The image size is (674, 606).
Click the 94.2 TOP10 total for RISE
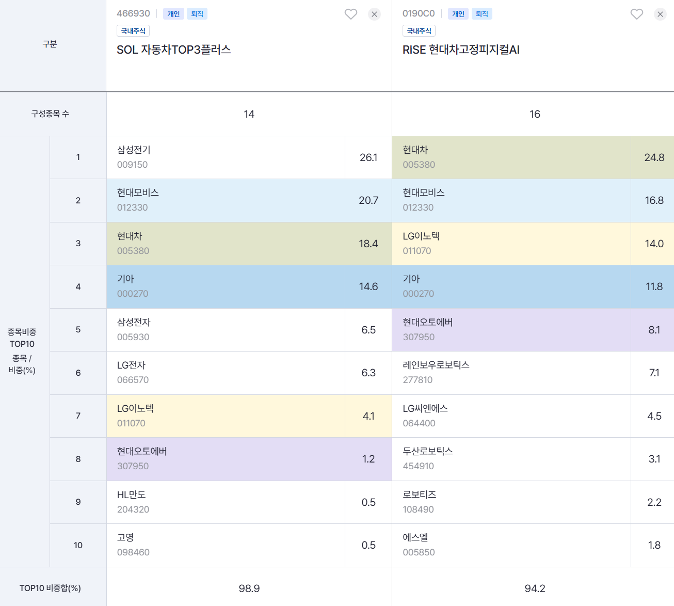coord(535,588)
